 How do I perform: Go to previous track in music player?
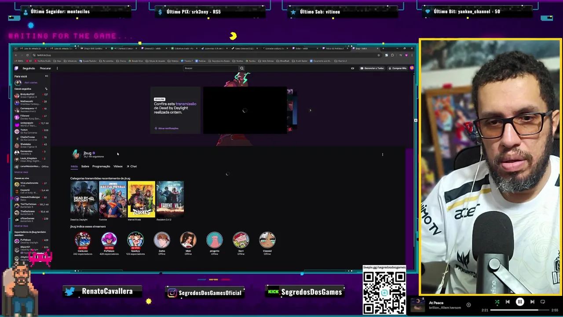tap(508, 302)
